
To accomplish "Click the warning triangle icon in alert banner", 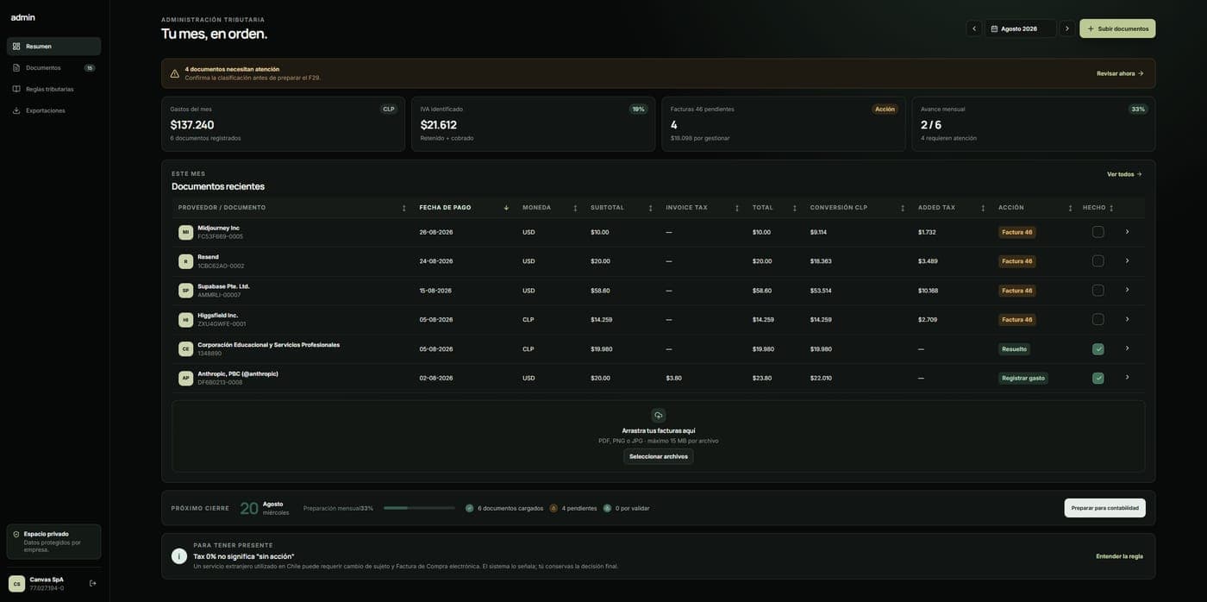I will (x=175, y=73).
